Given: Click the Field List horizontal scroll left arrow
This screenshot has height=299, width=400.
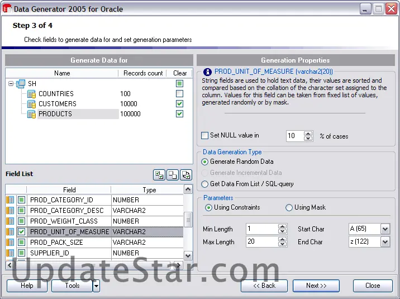Looking at the screenshot, I should 9,265.
